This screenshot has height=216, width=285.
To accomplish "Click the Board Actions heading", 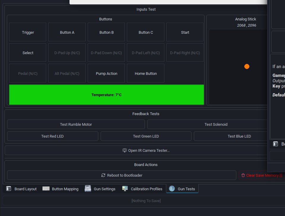I will coord(146,165).
